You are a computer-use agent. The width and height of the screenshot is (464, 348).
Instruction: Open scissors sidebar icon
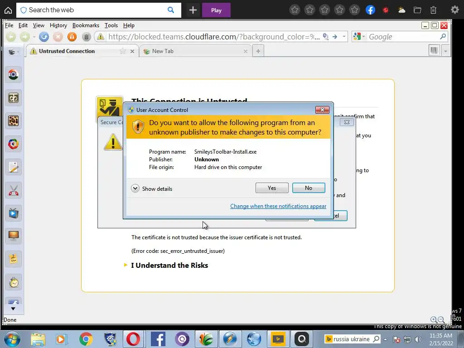pyautogui.click(x=13, y=190)
